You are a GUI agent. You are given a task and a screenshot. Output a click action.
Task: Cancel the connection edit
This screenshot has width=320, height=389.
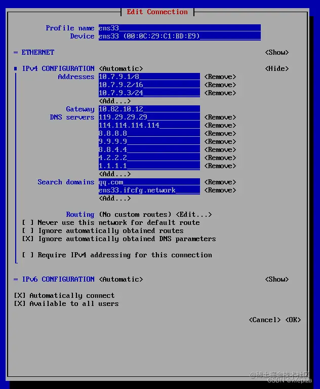[x=265, y=320]
